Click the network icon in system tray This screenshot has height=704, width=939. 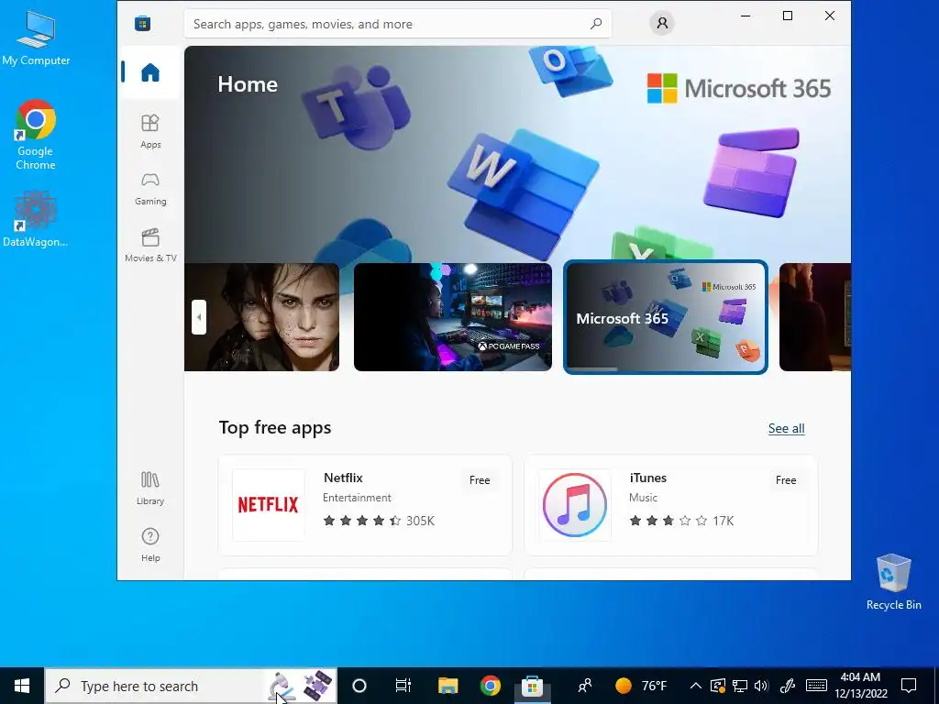(740, 686)
